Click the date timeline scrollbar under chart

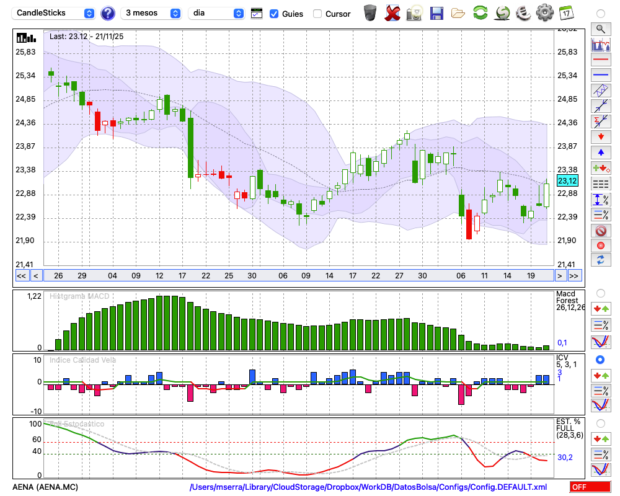pos(298,276)
